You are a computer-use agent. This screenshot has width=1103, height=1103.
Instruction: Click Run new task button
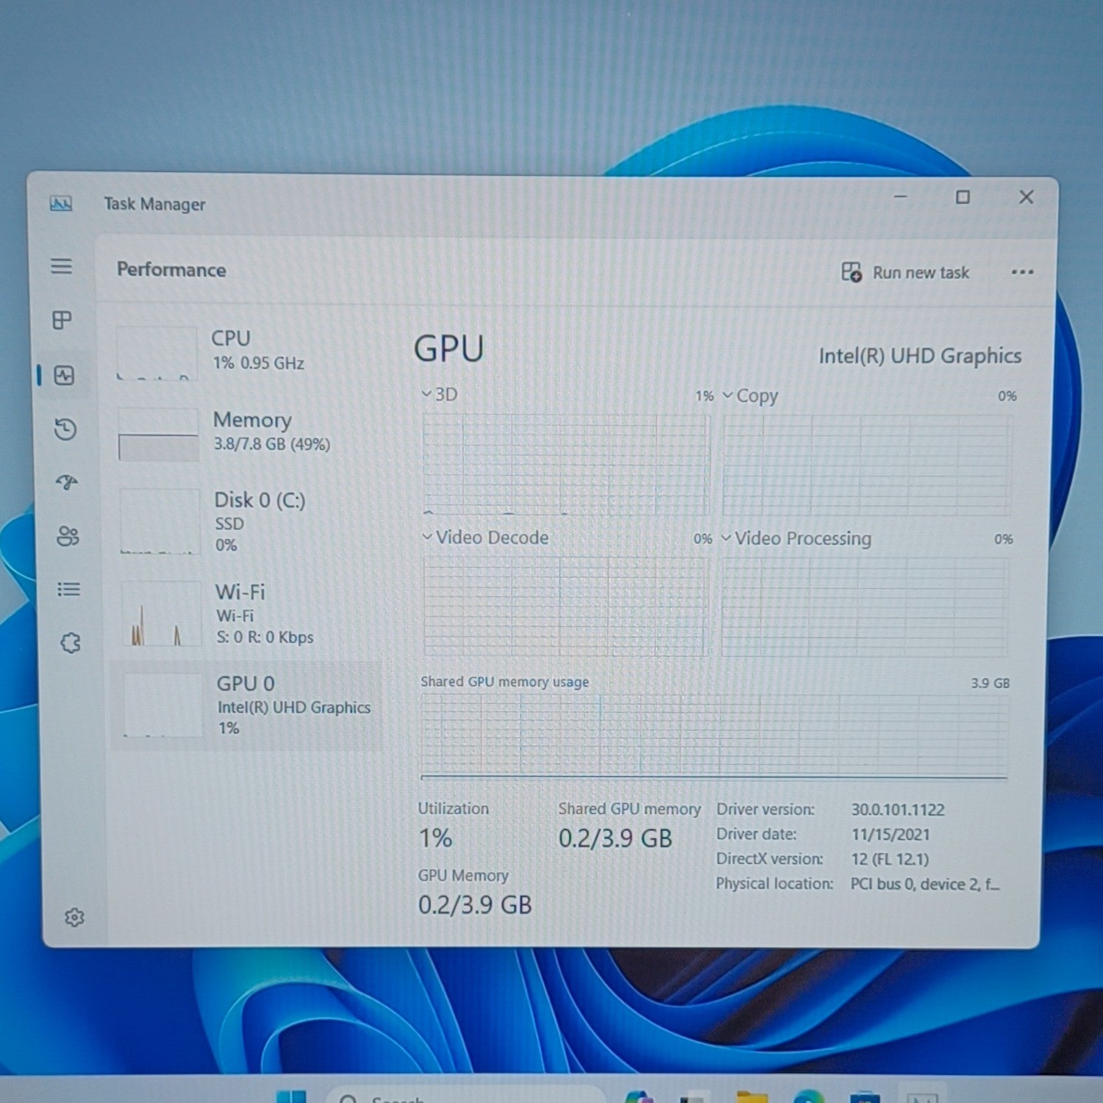905,272
